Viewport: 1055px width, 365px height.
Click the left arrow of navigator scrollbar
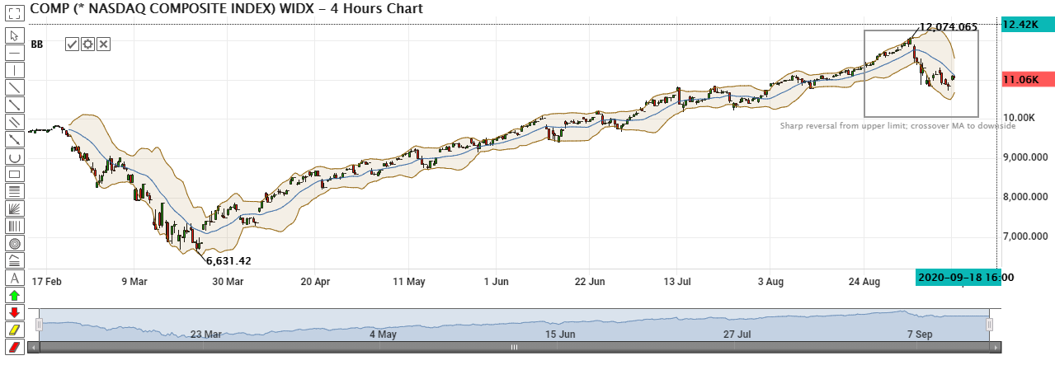[33, 348]
